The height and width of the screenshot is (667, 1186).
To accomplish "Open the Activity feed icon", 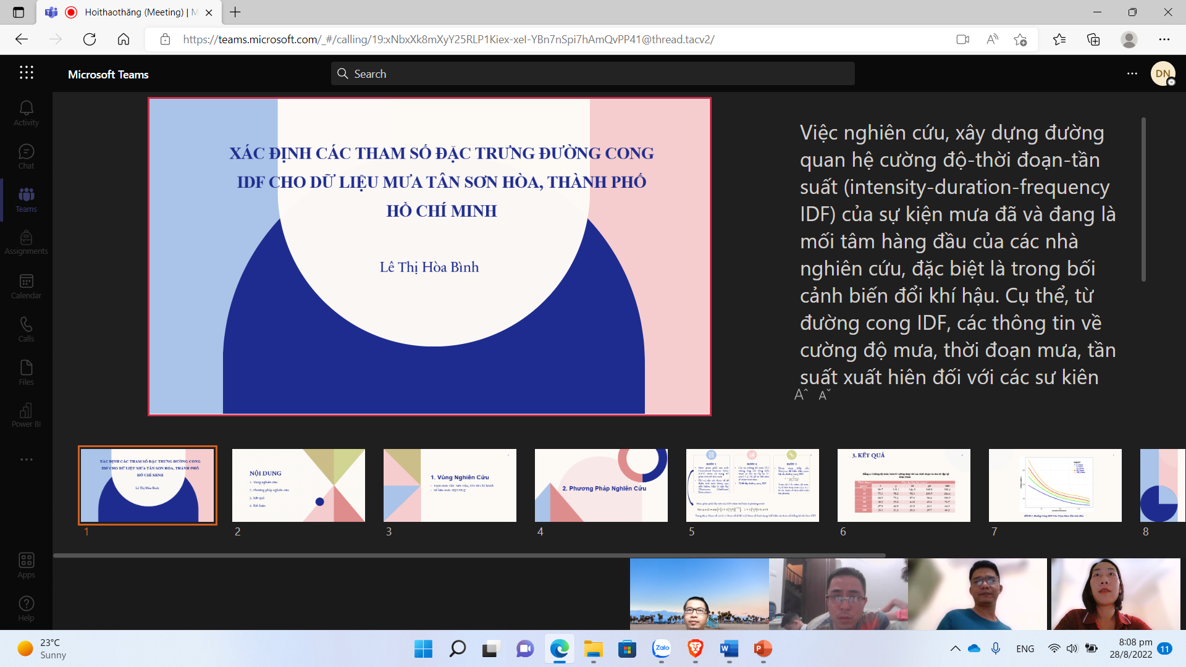I will [26, 113].
